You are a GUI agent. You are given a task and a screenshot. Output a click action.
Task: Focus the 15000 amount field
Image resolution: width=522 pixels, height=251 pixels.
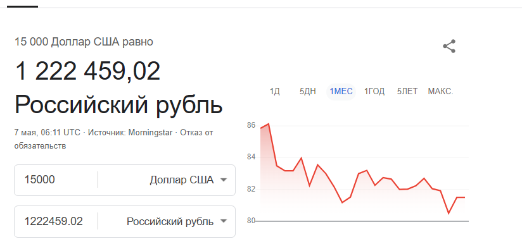[x=56, y=180]
